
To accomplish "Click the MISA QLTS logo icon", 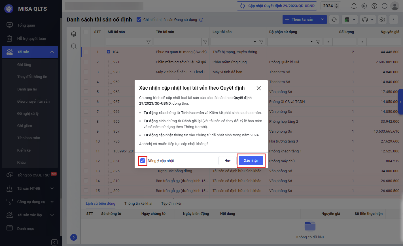I will (x=9, y=8).
